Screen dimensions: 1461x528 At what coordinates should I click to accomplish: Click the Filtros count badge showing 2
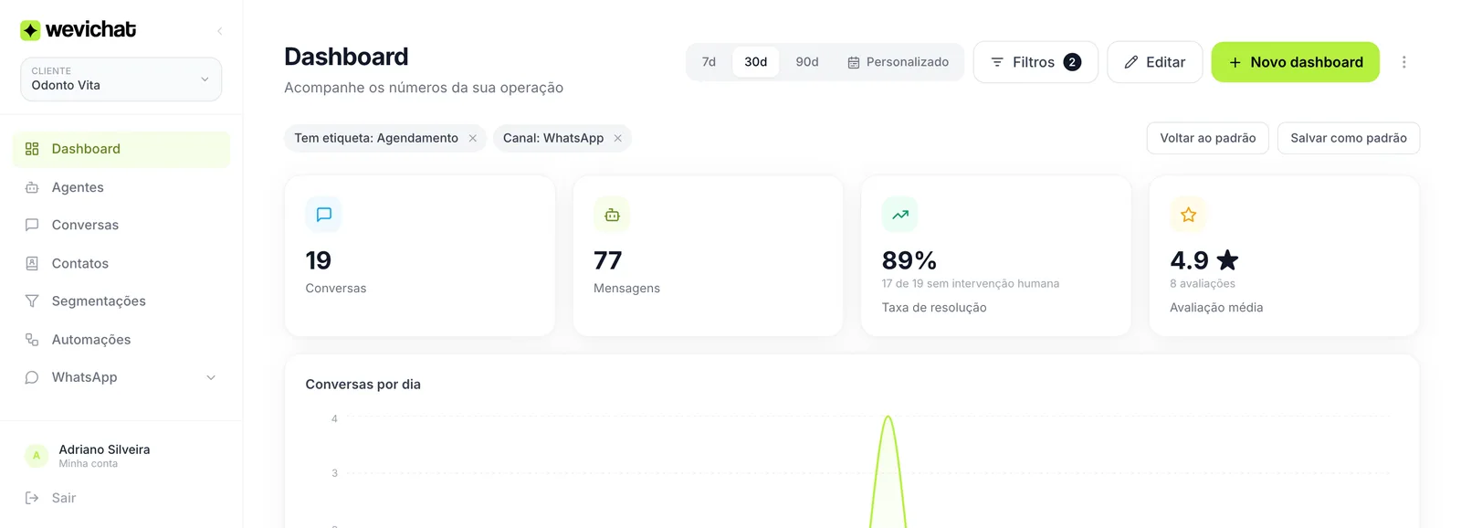[1072, 62]
